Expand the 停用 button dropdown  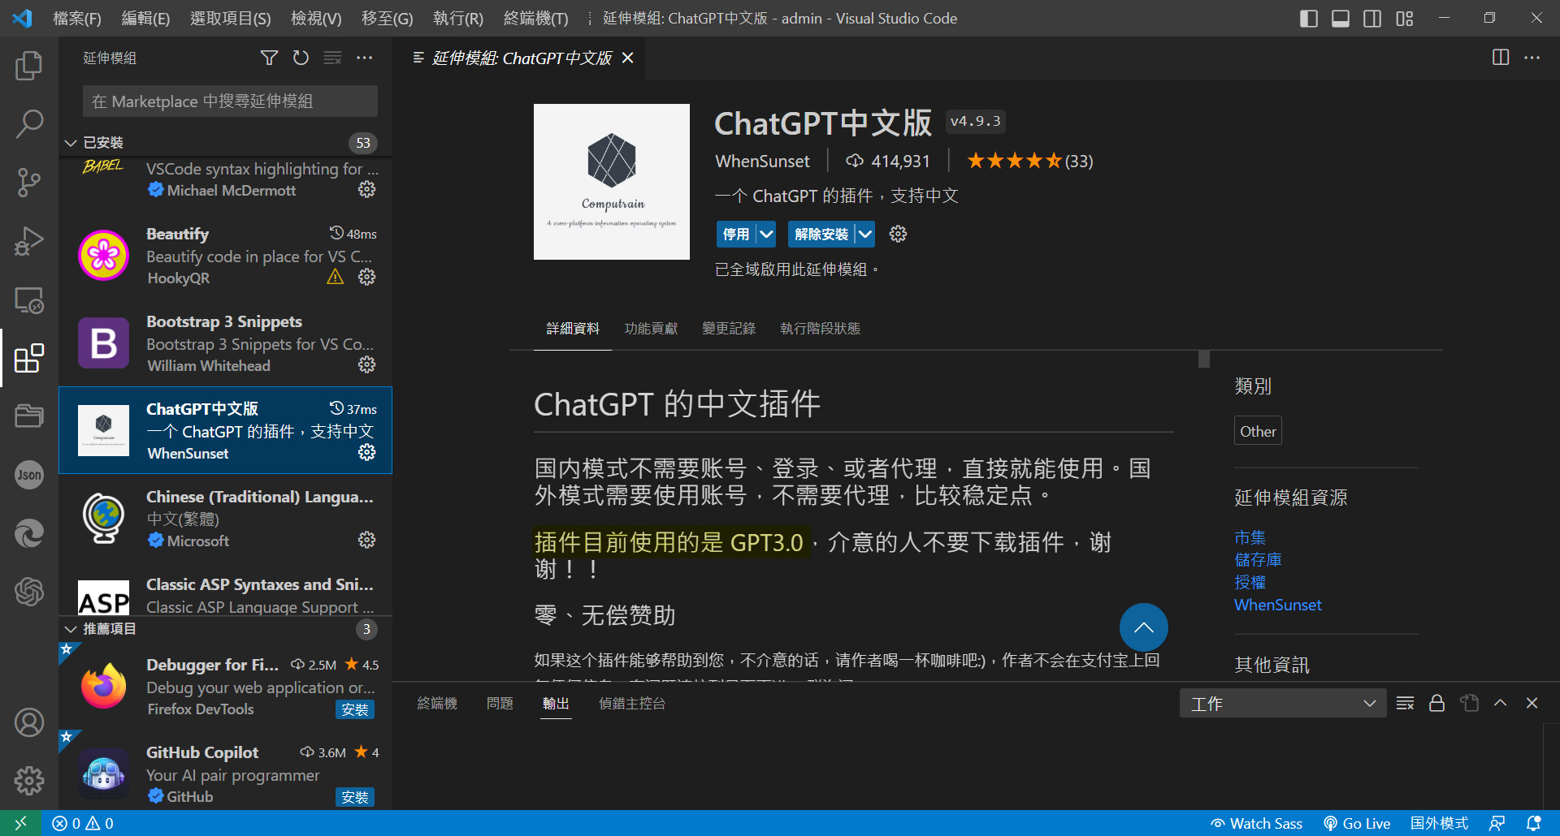point(765,234)
